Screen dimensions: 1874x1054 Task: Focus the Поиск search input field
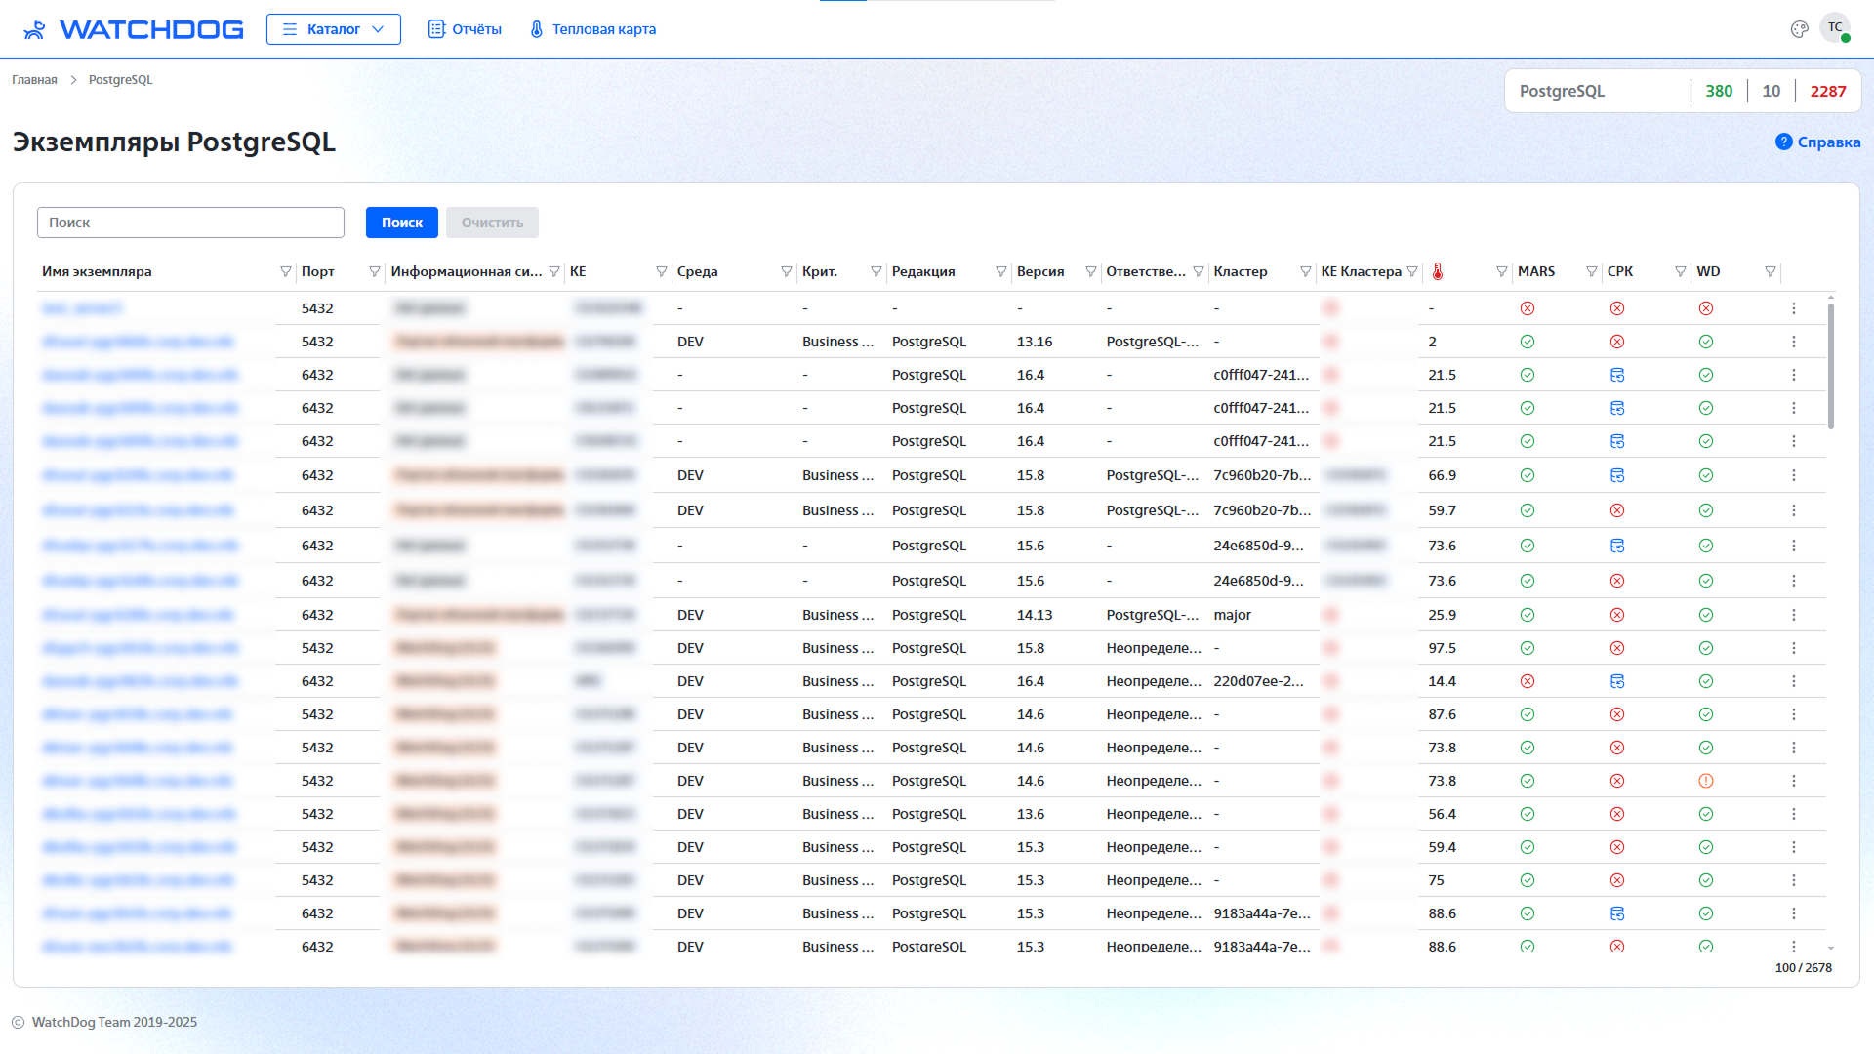pyautogui.click(x=190, y=223)
